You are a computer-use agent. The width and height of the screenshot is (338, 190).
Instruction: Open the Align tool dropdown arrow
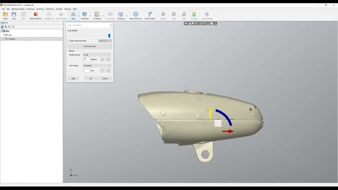[x=79, y=16]
